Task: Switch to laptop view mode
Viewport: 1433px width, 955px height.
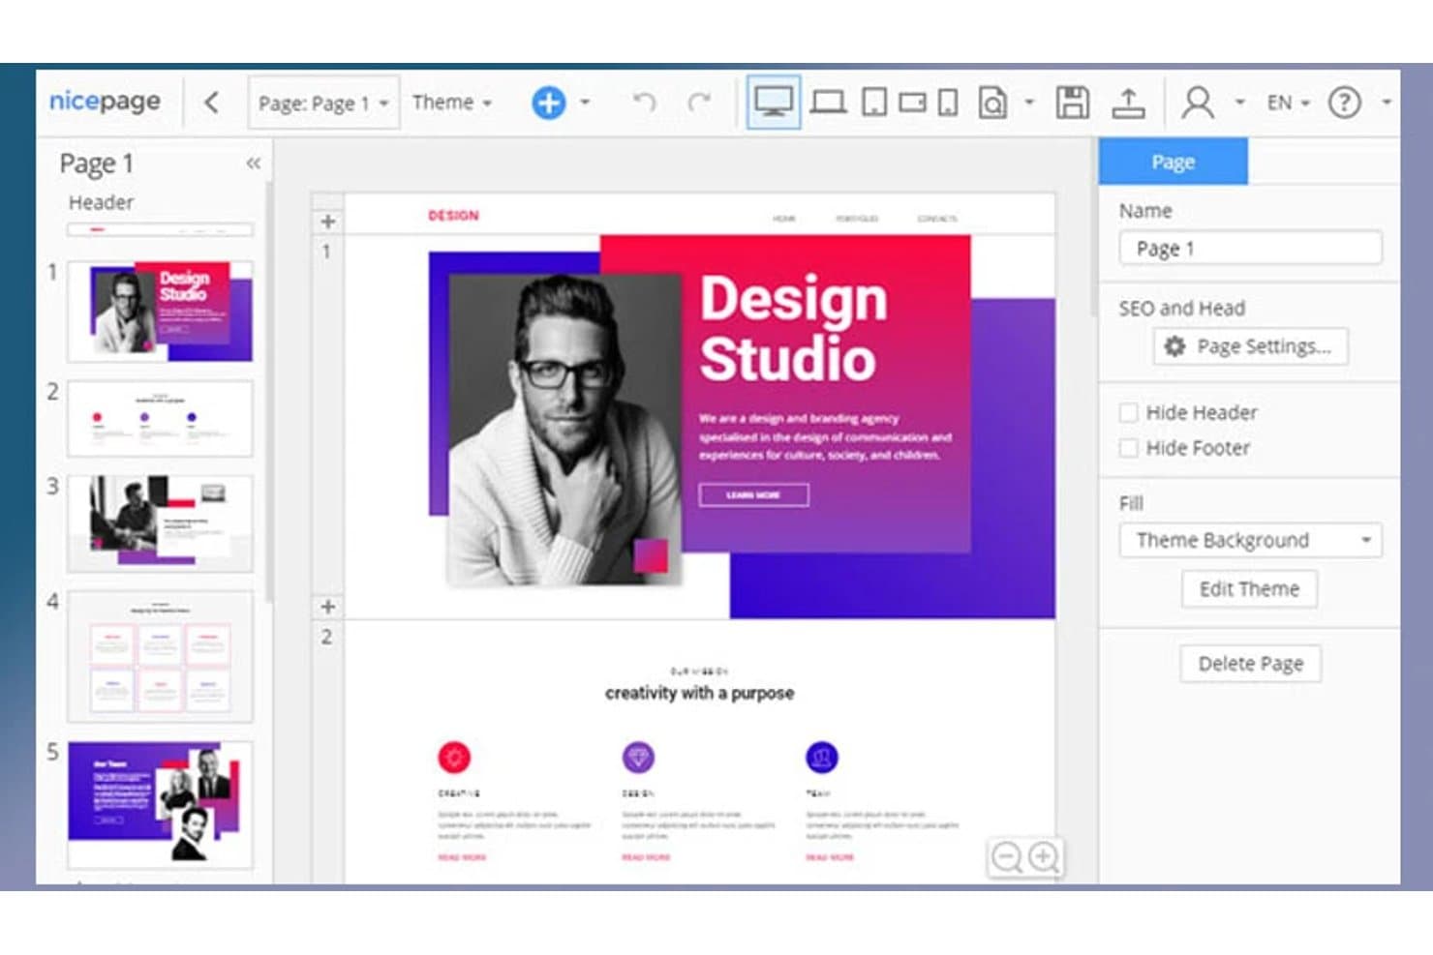Action: pyautogui.click(x=828, y=102)
